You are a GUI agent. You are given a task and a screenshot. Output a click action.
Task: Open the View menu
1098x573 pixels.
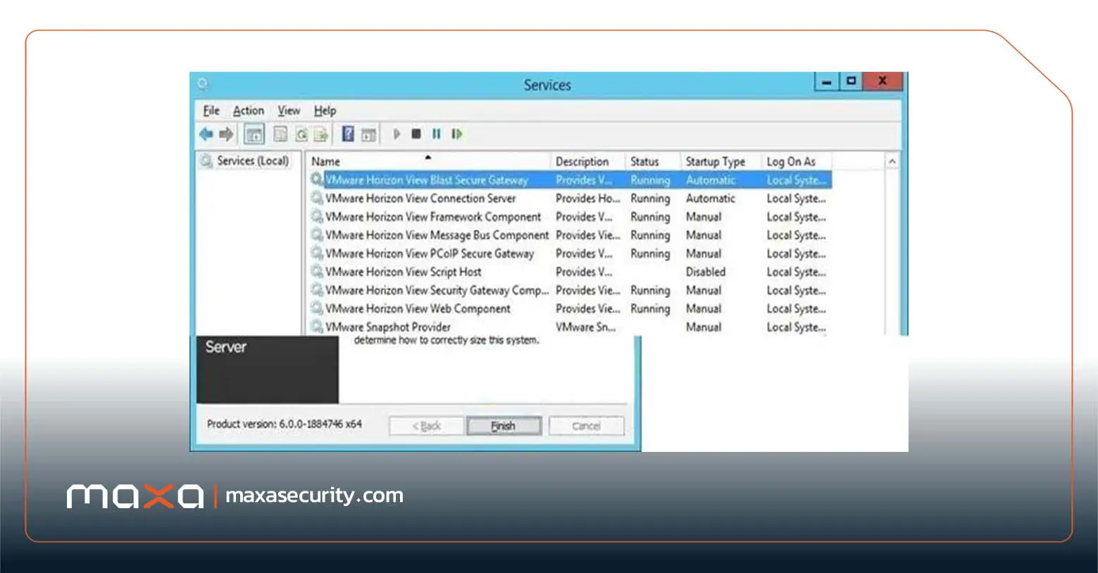[x=289, y=111]
